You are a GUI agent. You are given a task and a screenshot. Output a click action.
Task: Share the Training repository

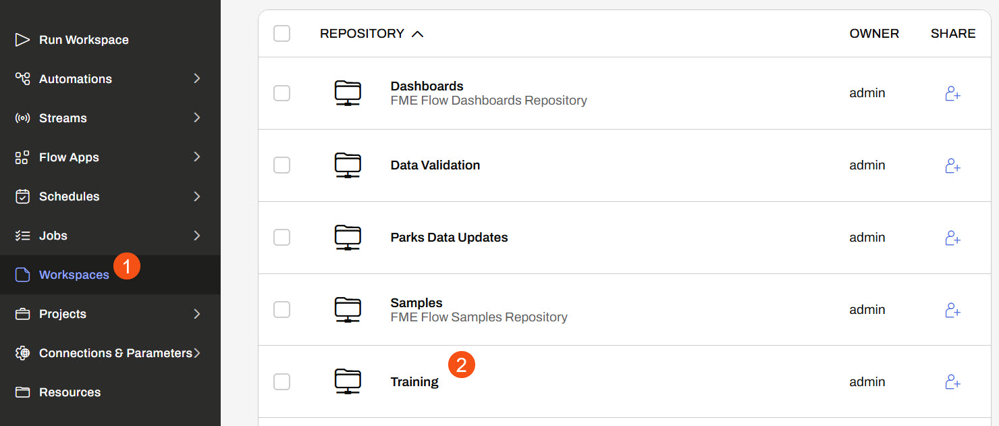(952, 382)
